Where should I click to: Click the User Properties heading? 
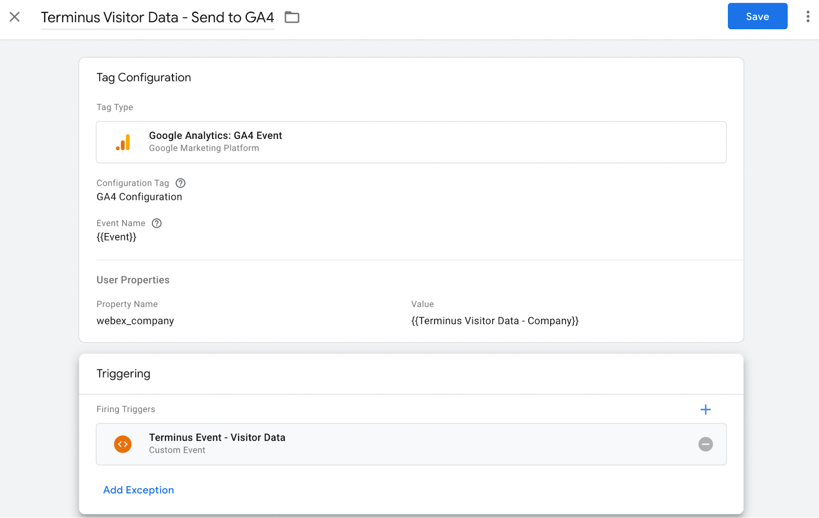(x=133, y=280)
